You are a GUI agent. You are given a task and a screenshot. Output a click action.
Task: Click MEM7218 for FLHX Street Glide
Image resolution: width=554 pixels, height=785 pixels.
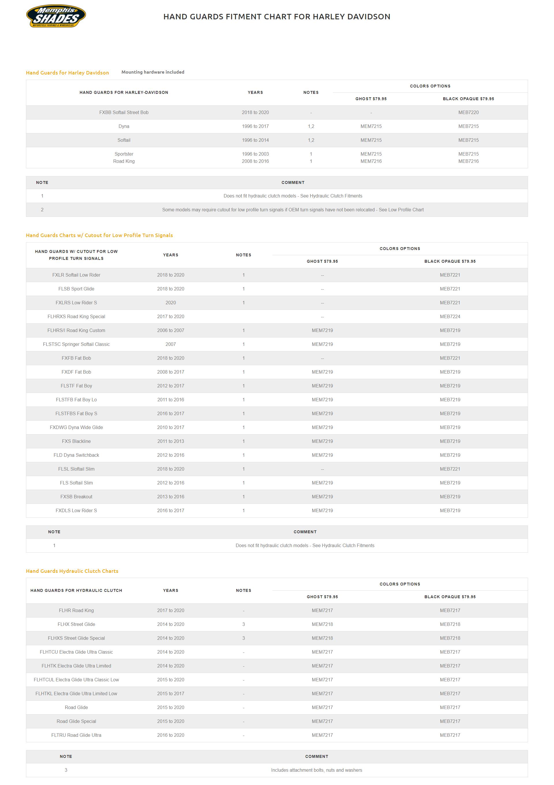click(322, 624)
